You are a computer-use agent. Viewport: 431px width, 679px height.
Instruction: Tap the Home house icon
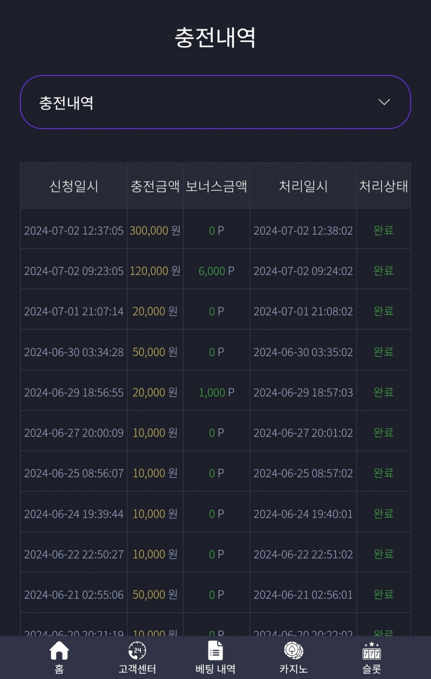click(59, 651)
